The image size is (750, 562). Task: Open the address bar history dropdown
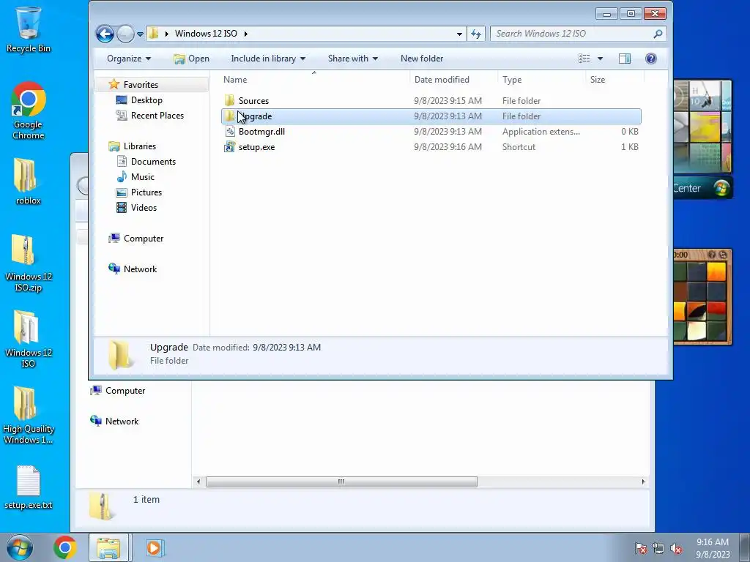point(459,34)
